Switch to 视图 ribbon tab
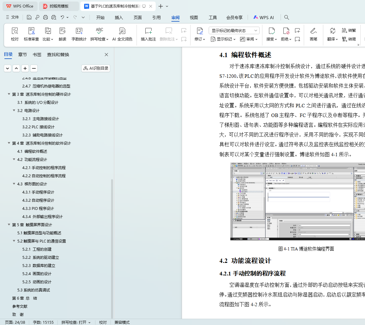This screenshot has height=325, width=365. tap(194, 18)
